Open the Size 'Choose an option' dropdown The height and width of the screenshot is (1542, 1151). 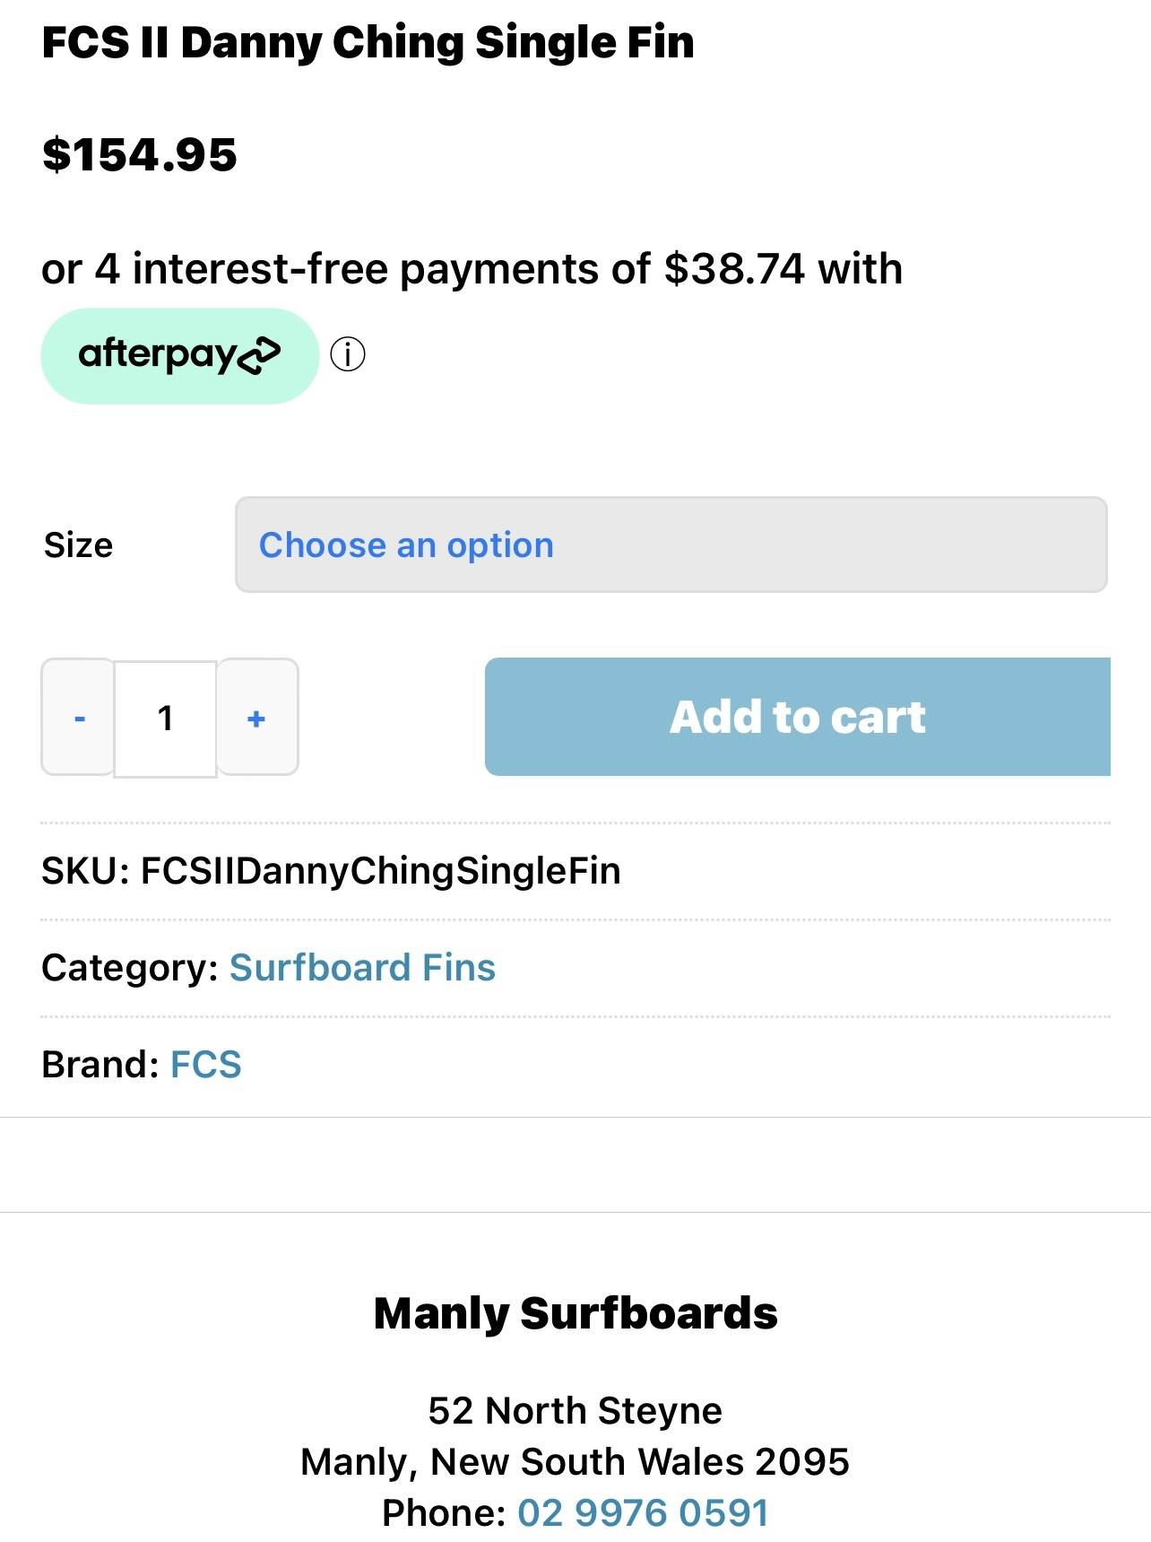pyautogui.click(x=671, y=544)
